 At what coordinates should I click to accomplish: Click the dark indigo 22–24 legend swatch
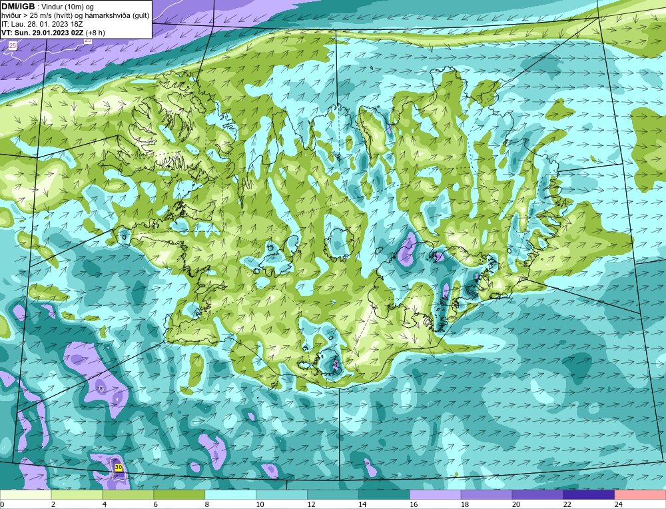click(589, 495)
